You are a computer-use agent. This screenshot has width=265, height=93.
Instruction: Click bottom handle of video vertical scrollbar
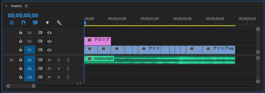pyautogui.click(x=258, y=52)
